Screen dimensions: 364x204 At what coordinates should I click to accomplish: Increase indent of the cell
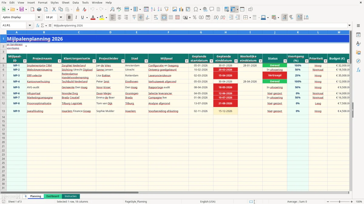click(x=231, y=18)
